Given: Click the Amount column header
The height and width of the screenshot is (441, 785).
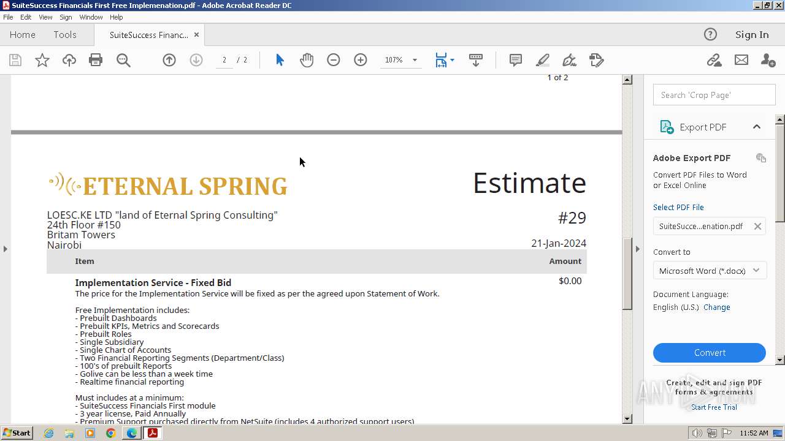Looking at the screenshot, I should 565,261.
